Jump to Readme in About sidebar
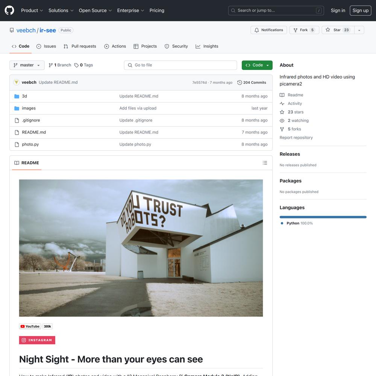The image size is (376, 376). tap(291, 95)
